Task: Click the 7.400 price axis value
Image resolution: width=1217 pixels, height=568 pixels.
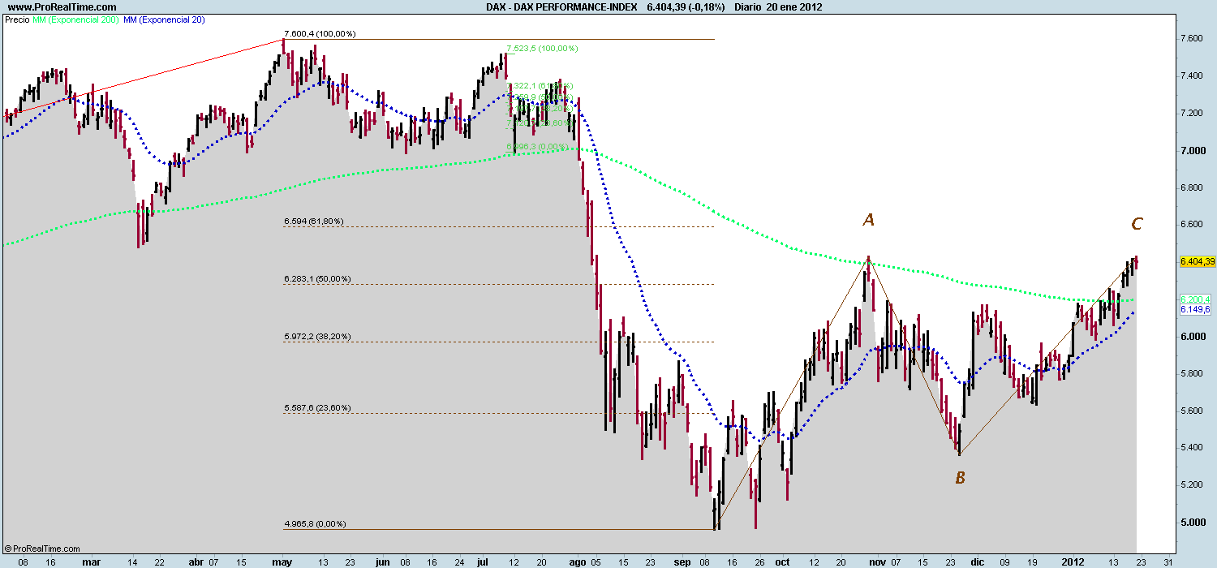Action: tap(1191, 75)
